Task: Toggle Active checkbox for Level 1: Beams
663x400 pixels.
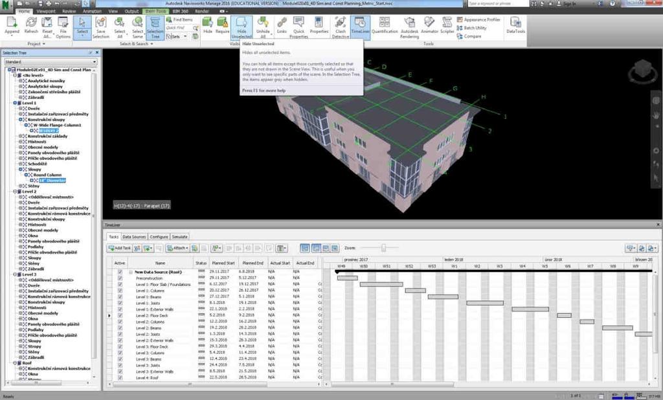Action: [x=120, y=297]
